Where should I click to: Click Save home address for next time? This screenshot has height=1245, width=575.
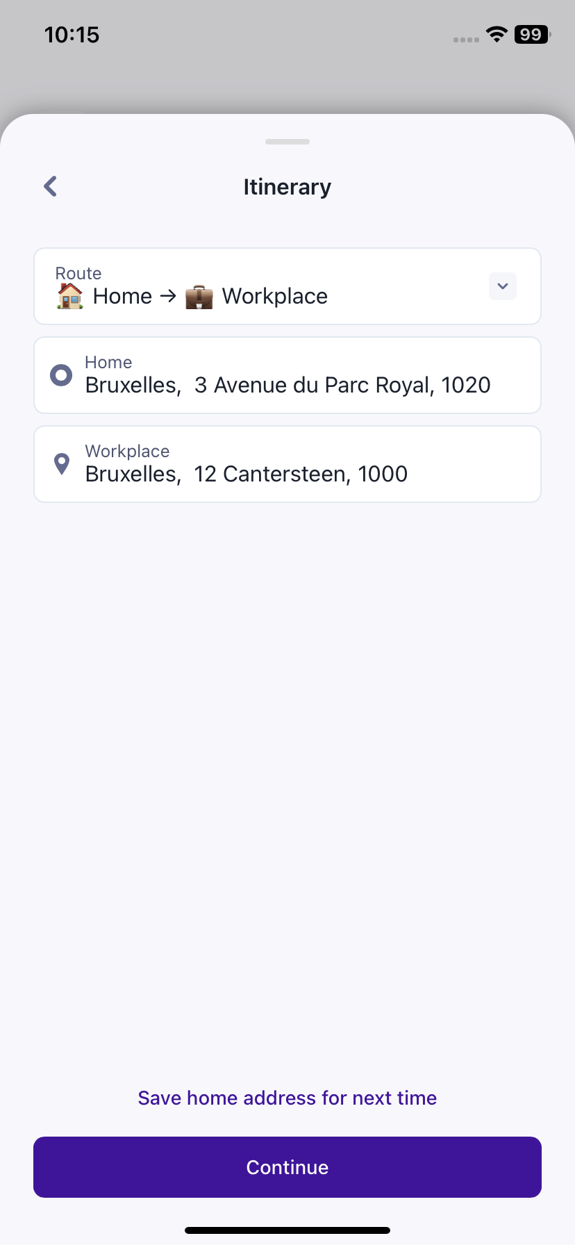[x=287, y=1098]
